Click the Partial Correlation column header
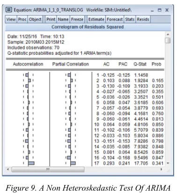177x193 pixels. point(71,64)
